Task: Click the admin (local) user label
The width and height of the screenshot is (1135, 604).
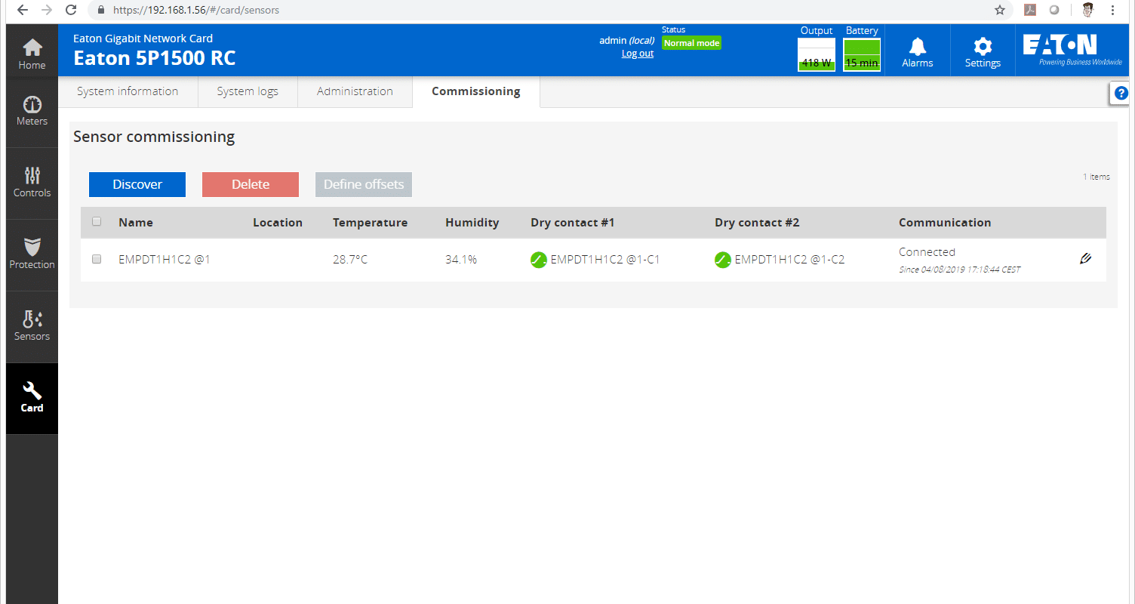Action: [x=626, y=41]
